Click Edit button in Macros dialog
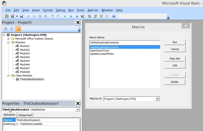The height and width of the screenshot is (131, 203). (175, 66)
